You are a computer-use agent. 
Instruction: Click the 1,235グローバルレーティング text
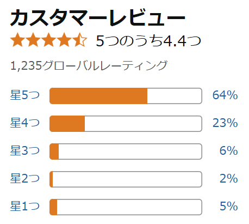[x=89, y=65]
